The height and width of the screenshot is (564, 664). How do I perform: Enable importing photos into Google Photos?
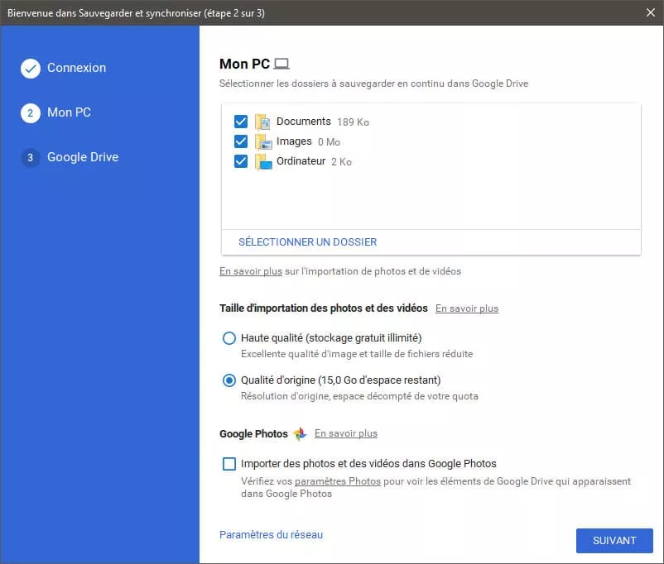pos(229,464)
